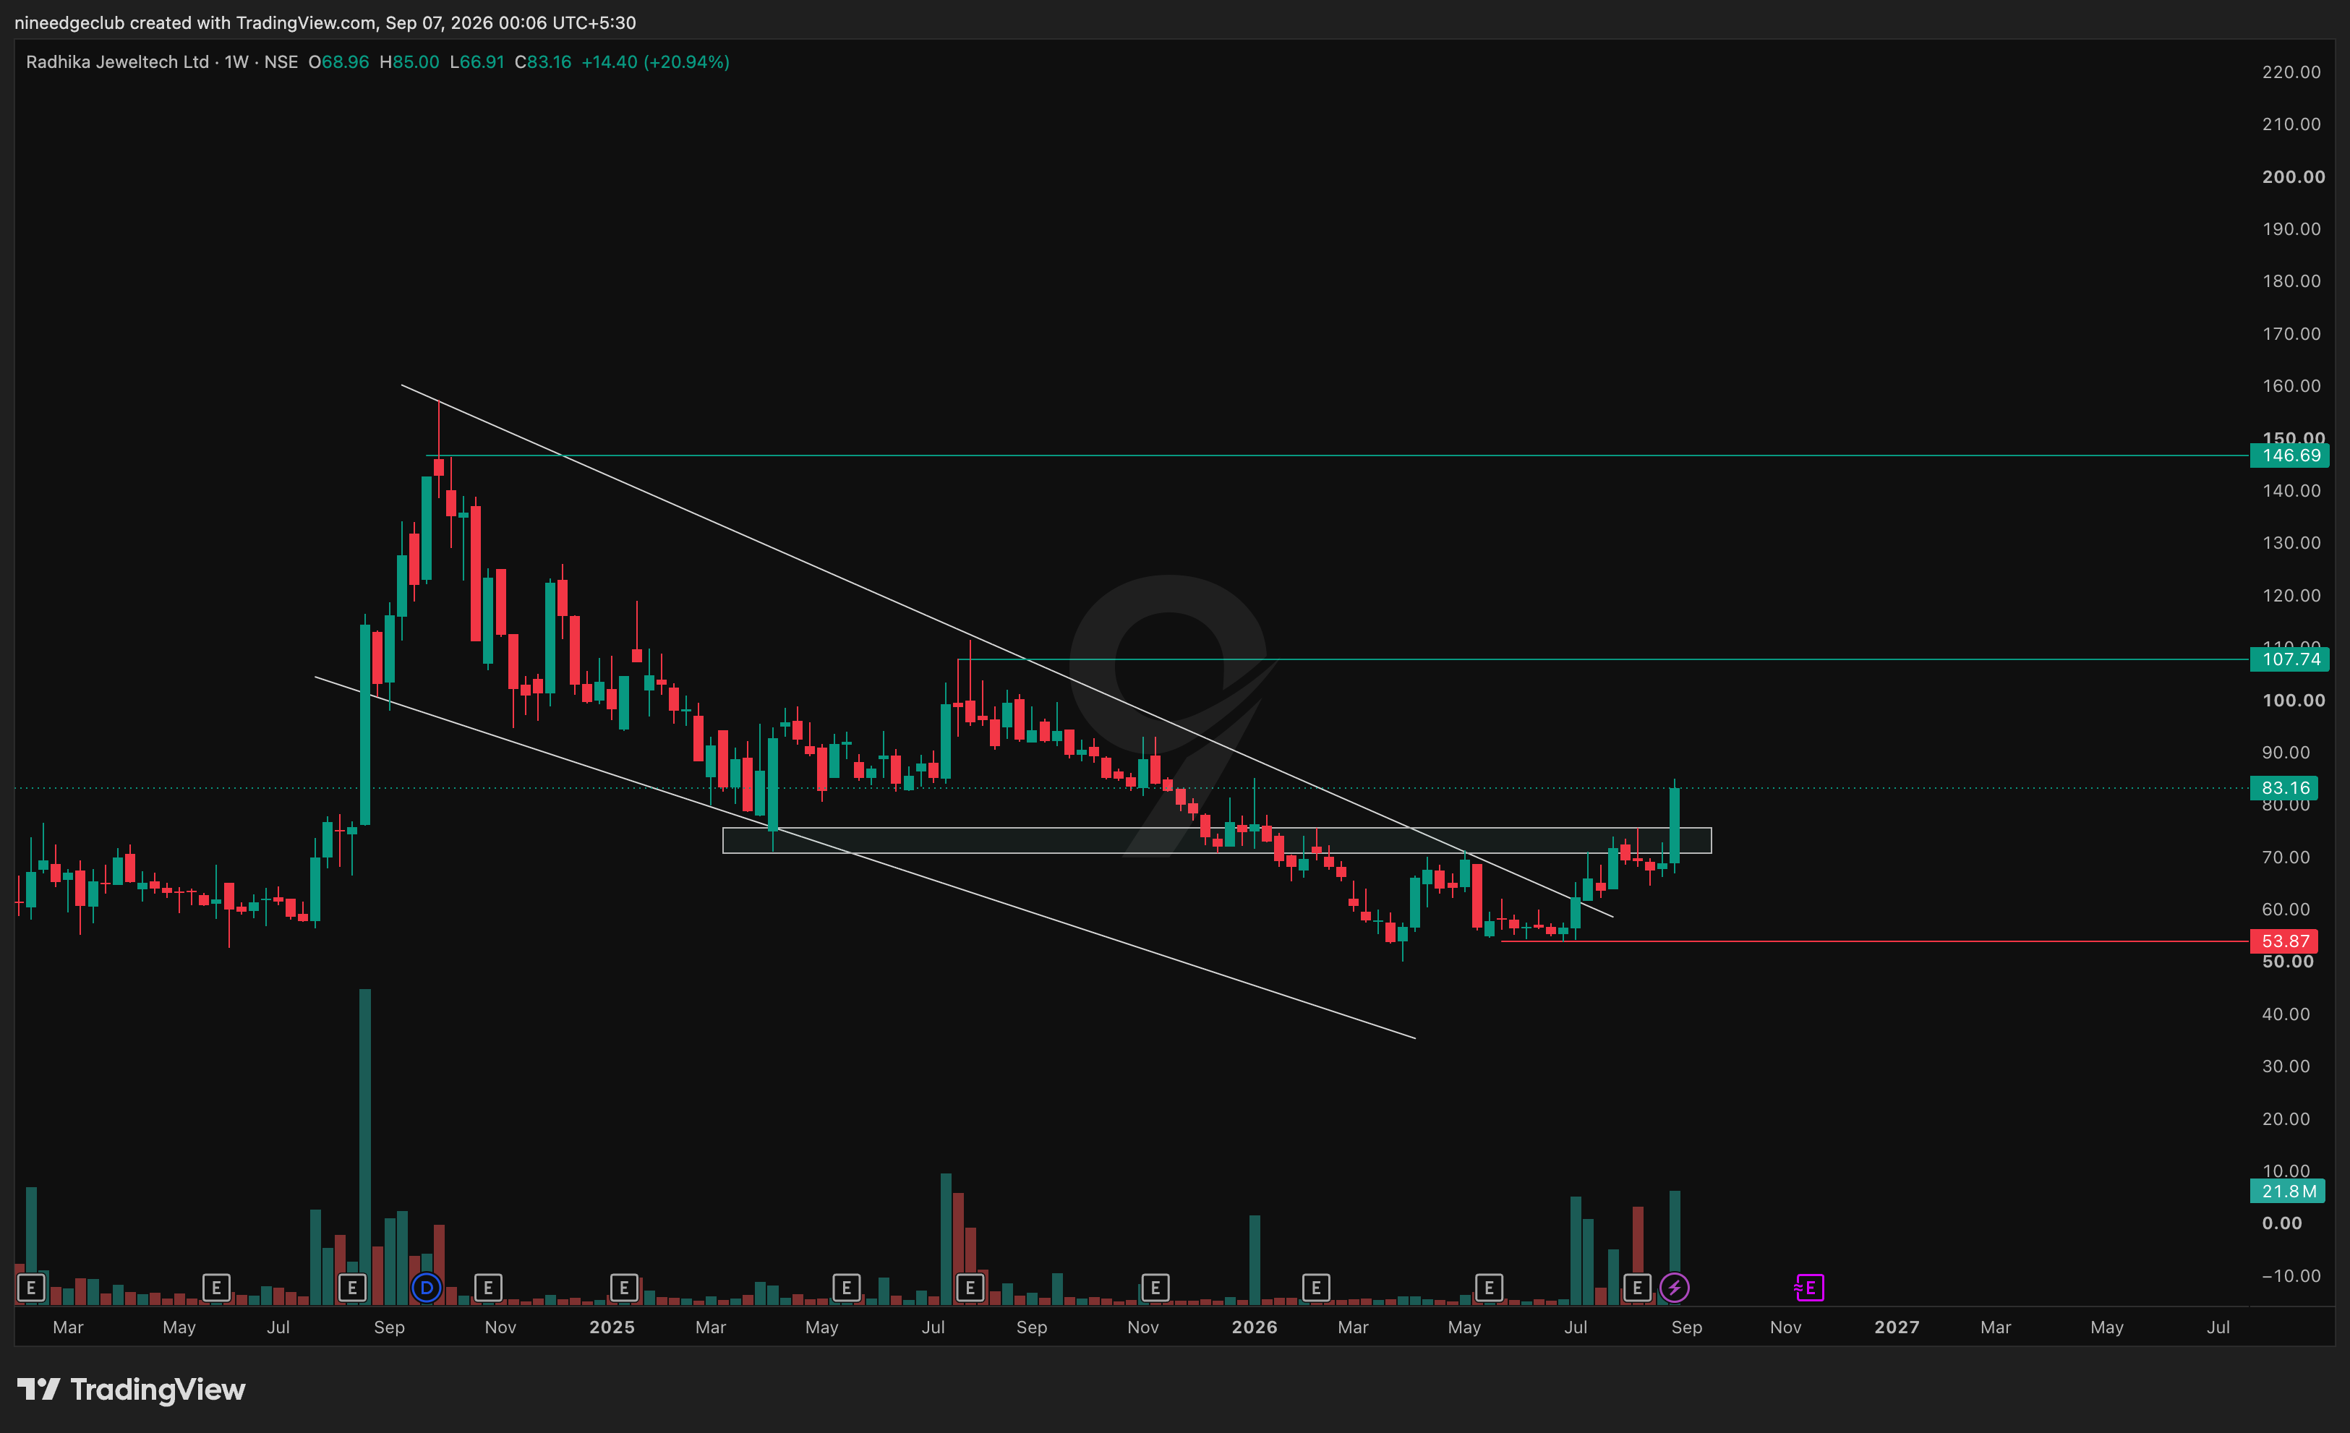Click the 200.00 price axis label

[2293, 176]
